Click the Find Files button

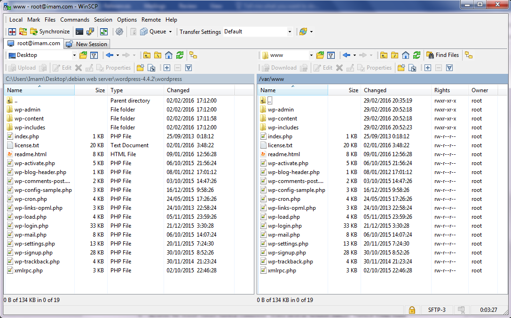click(442, 55)
